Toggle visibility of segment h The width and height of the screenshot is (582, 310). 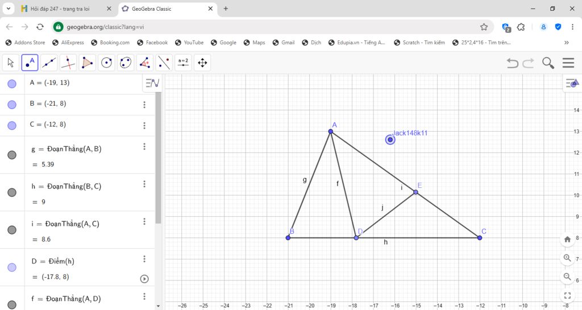pyautogui.click(x=12, y=192)
